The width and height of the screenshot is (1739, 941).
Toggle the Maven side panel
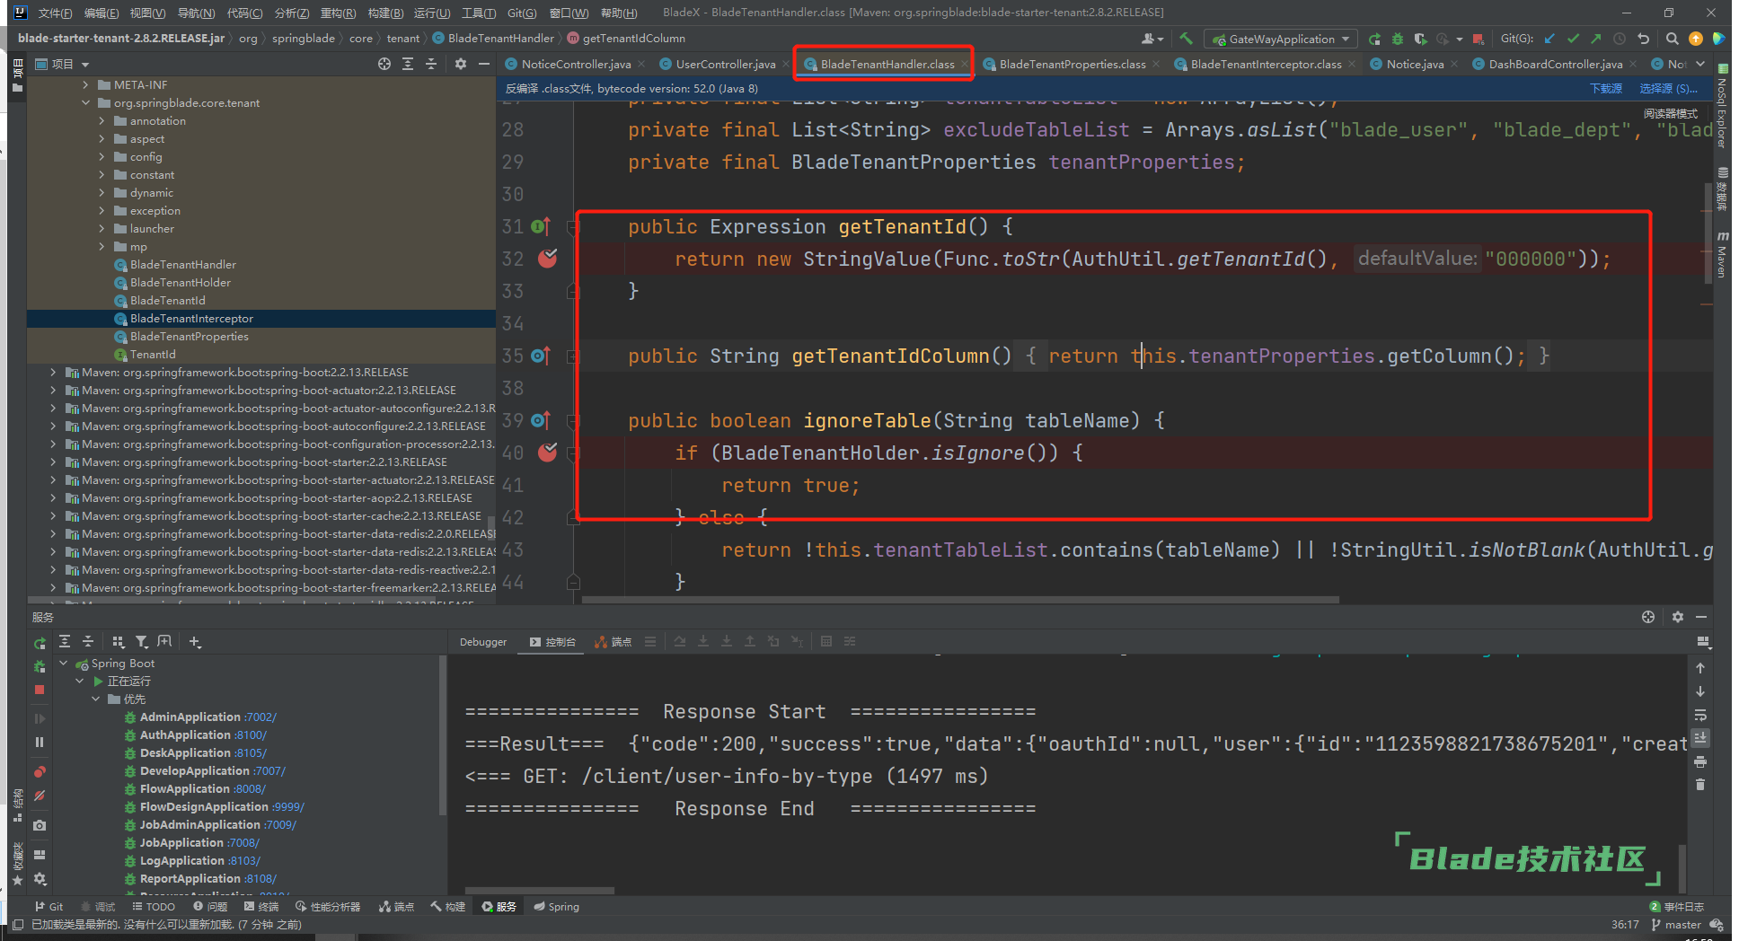[x=1722, y=255]
